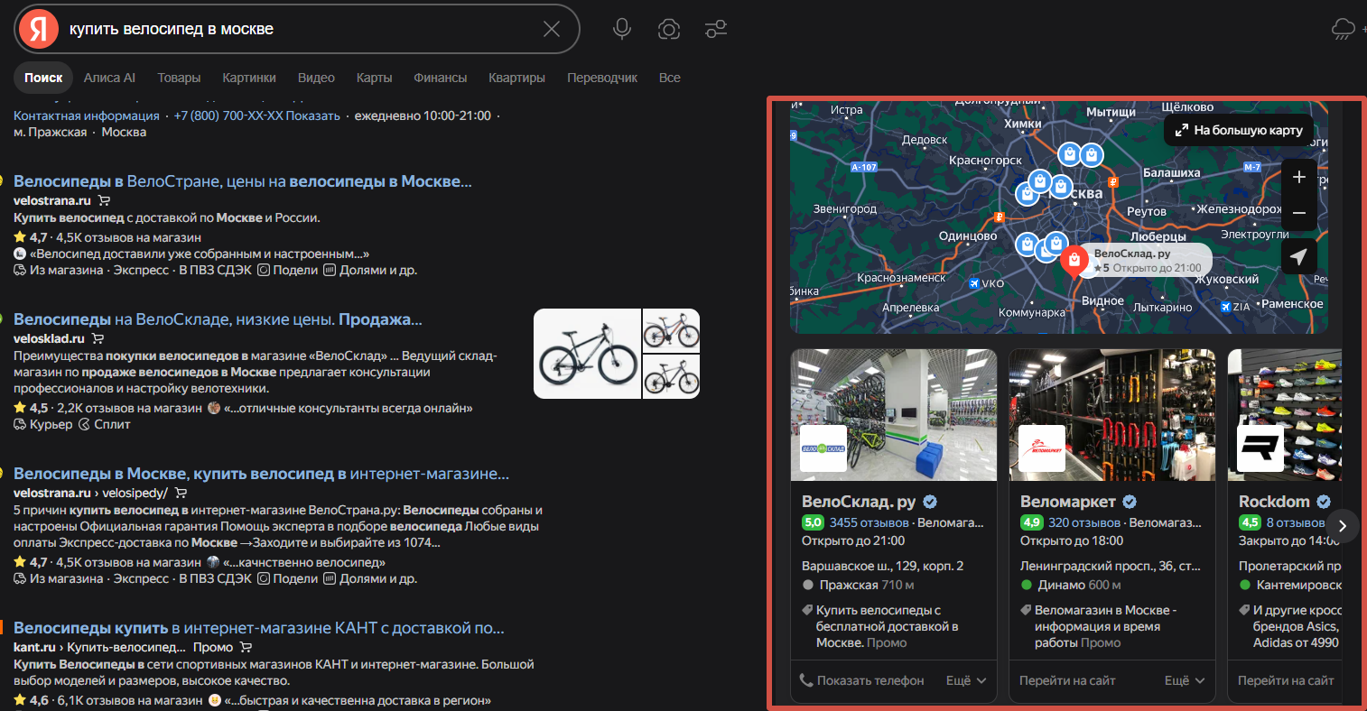Image resolution: width=1367 pixels, height=711 pixels.
Task: Open the ВелоСклад.ру store interior photo
Action: [894, 415]
